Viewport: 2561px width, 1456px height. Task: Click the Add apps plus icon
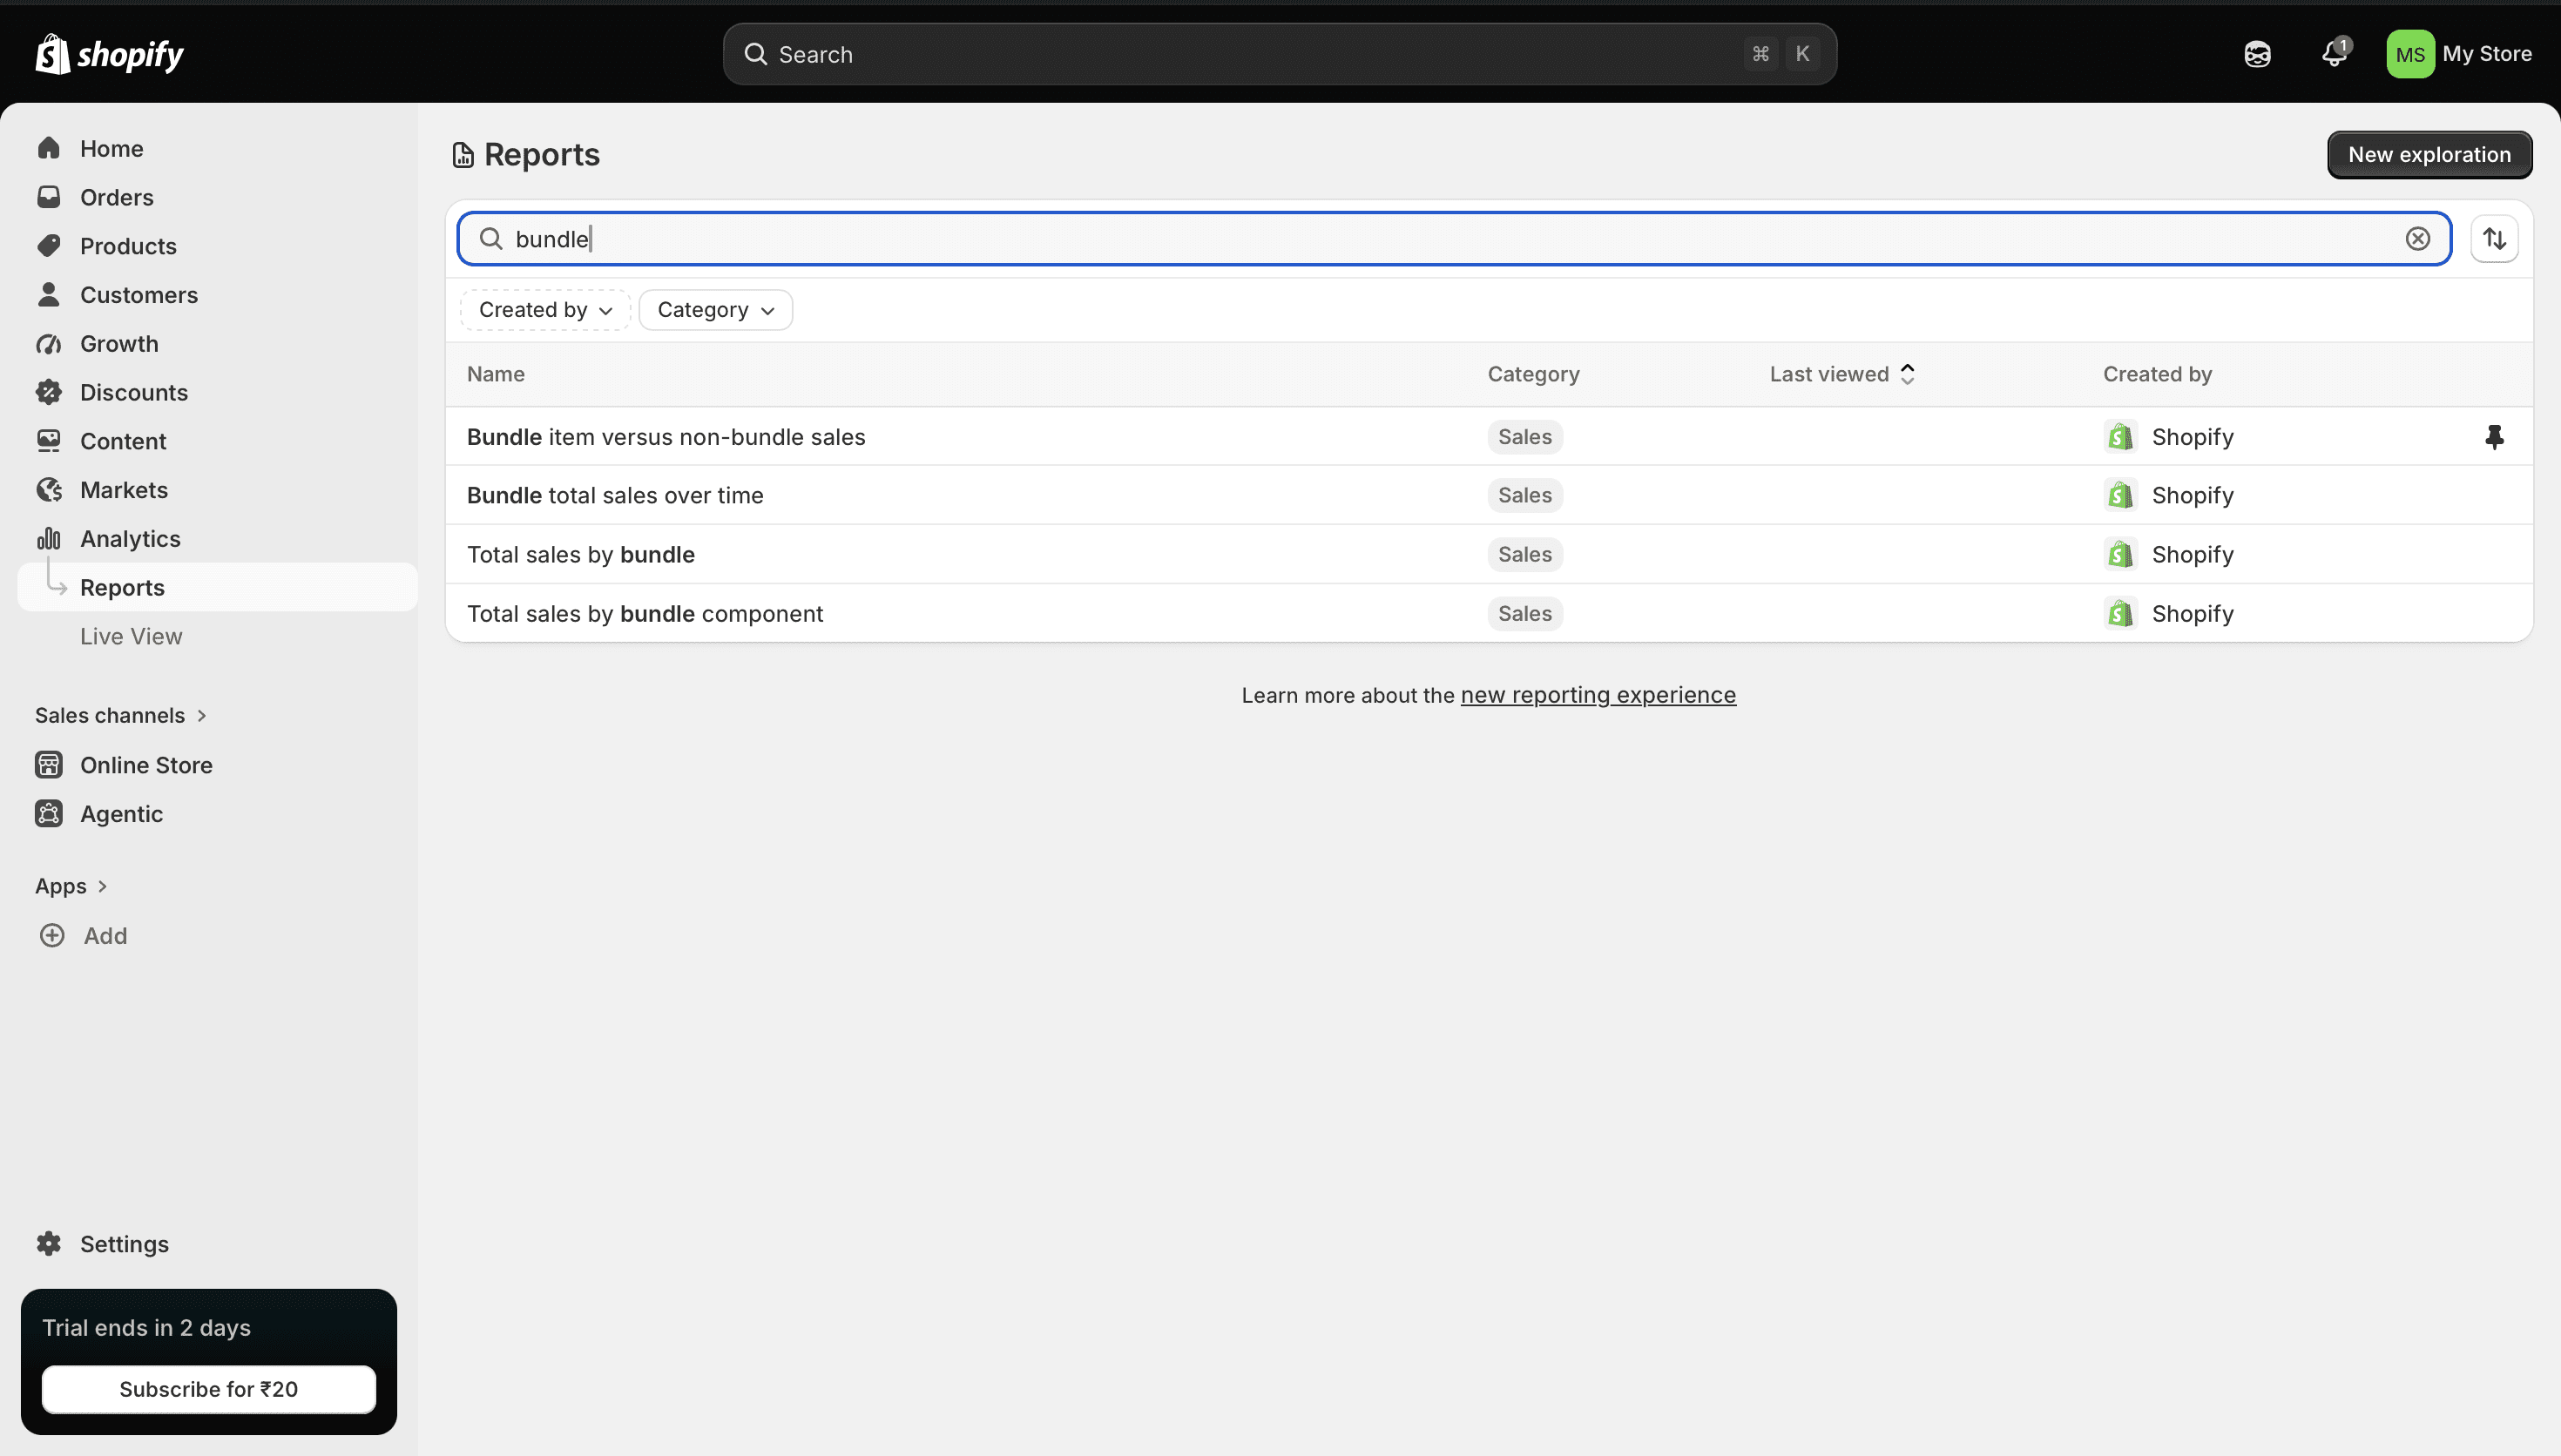click(52, 935)
